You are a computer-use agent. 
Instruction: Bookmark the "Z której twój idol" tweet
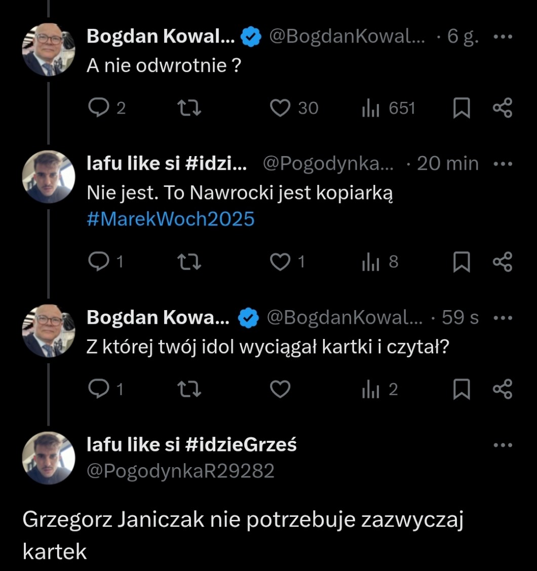[461, 389]
